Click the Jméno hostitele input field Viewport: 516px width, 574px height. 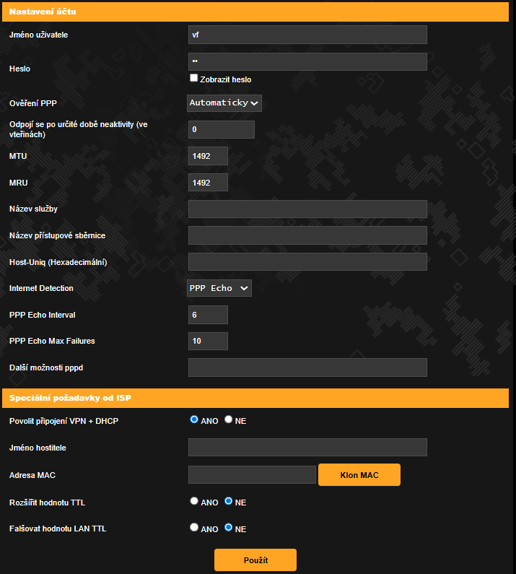click(307, 448)
